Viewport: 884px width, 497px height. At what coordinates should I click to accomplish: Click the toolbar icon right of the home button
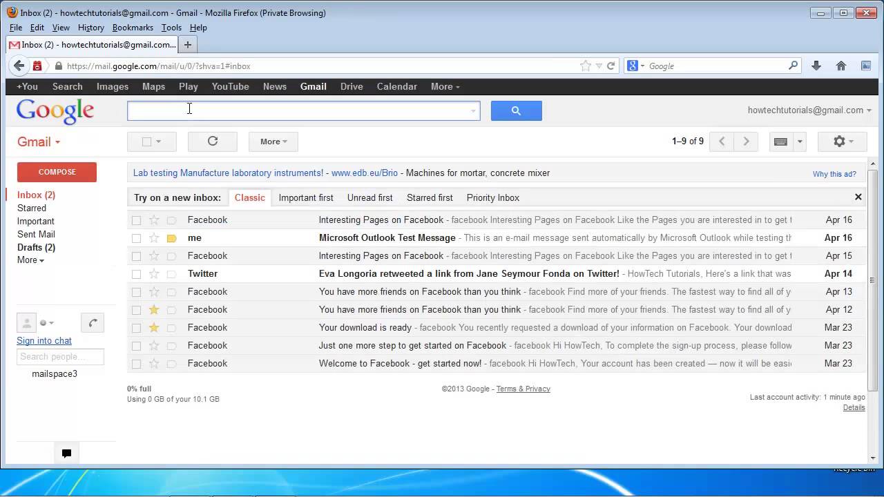click(x=866, y=66)
